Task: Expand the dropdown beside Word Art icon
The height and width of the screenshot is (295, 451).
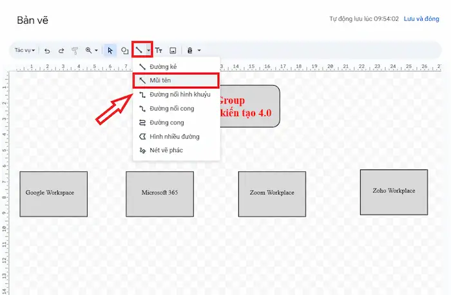Action: click(199, 51)
